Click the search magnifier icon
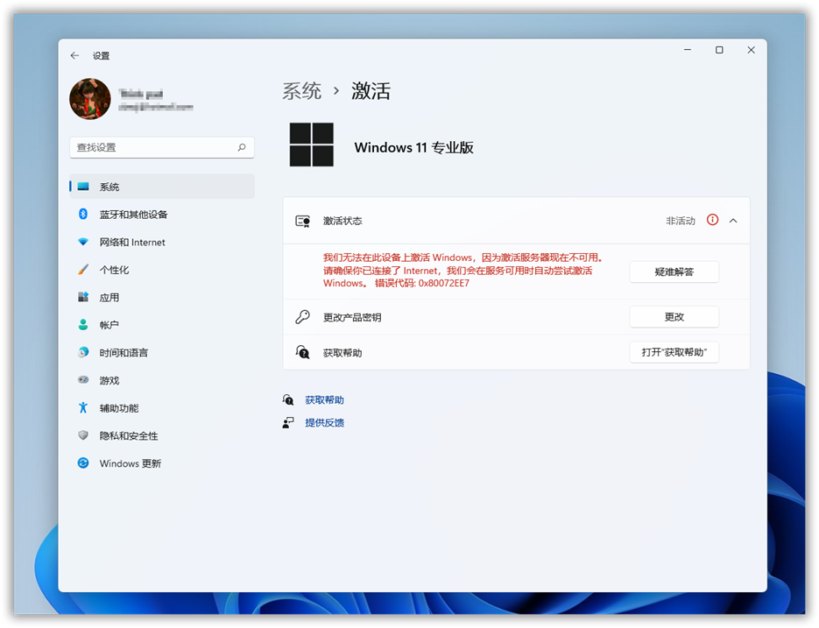This screenshot has width=819, height=628. pyautogui.click(x=241, y=147)
